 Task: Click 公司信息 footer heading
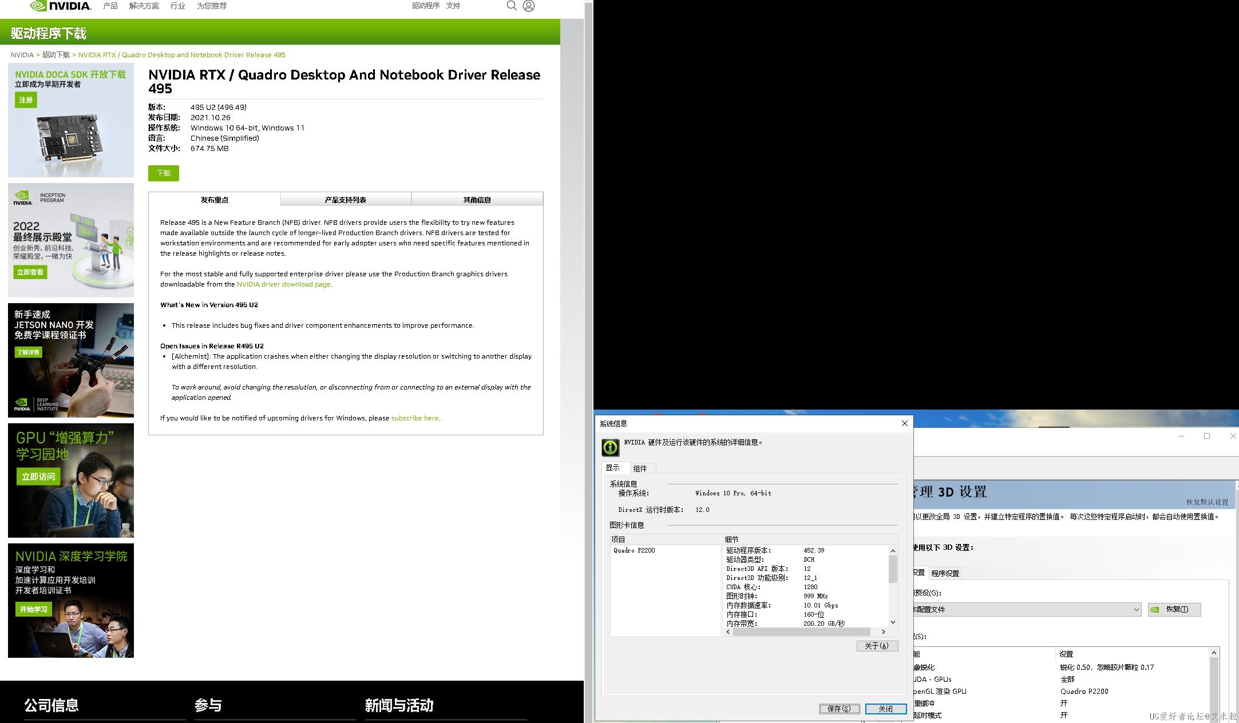52,705
